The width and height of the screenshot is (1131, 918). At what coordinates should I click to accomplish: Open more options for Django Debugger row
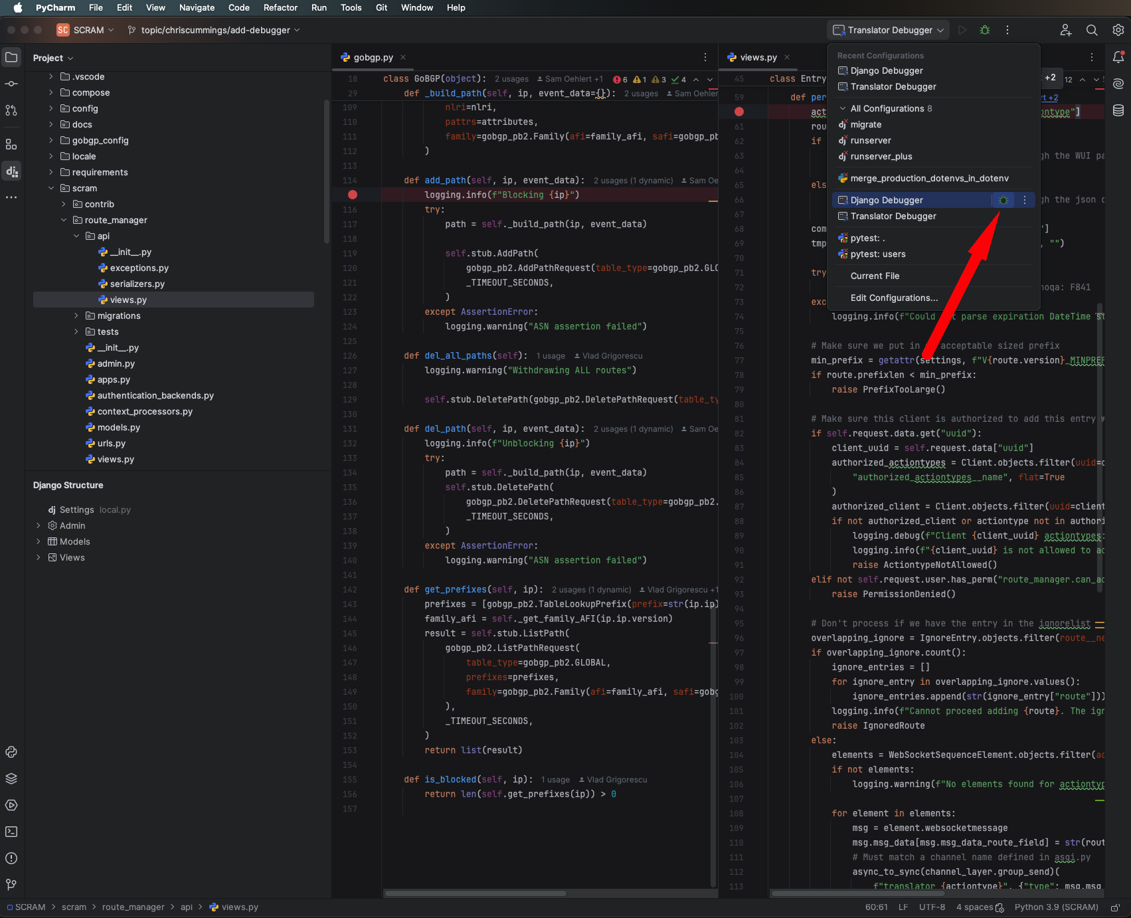point(1025,200)
